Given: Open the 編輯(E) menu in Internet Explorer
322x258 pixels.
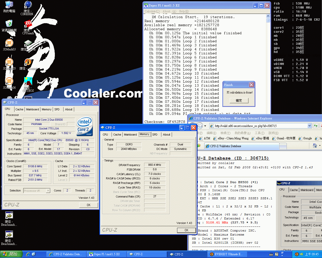Looking at the screenshot, I should pyautogui.click(x=211, y=133).
